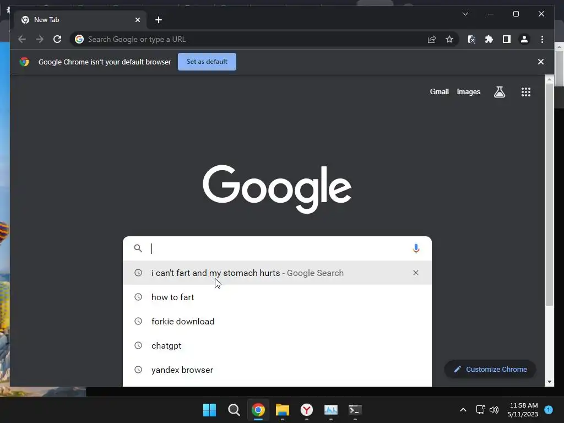Open the terminal app in taskbar
564x423 pixels.
click(355, 410)
